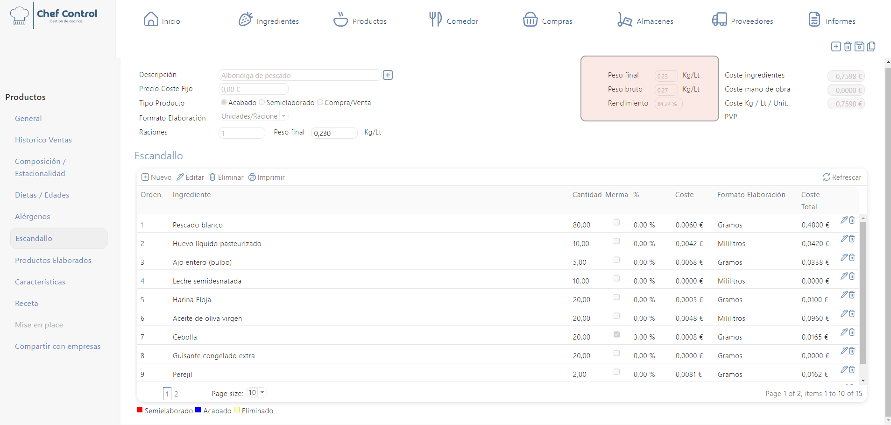This screenshot has height=425, width=891.
Task: Toggle the Merma checkbox for Cebolla
Action: click(x=616, y=334)
